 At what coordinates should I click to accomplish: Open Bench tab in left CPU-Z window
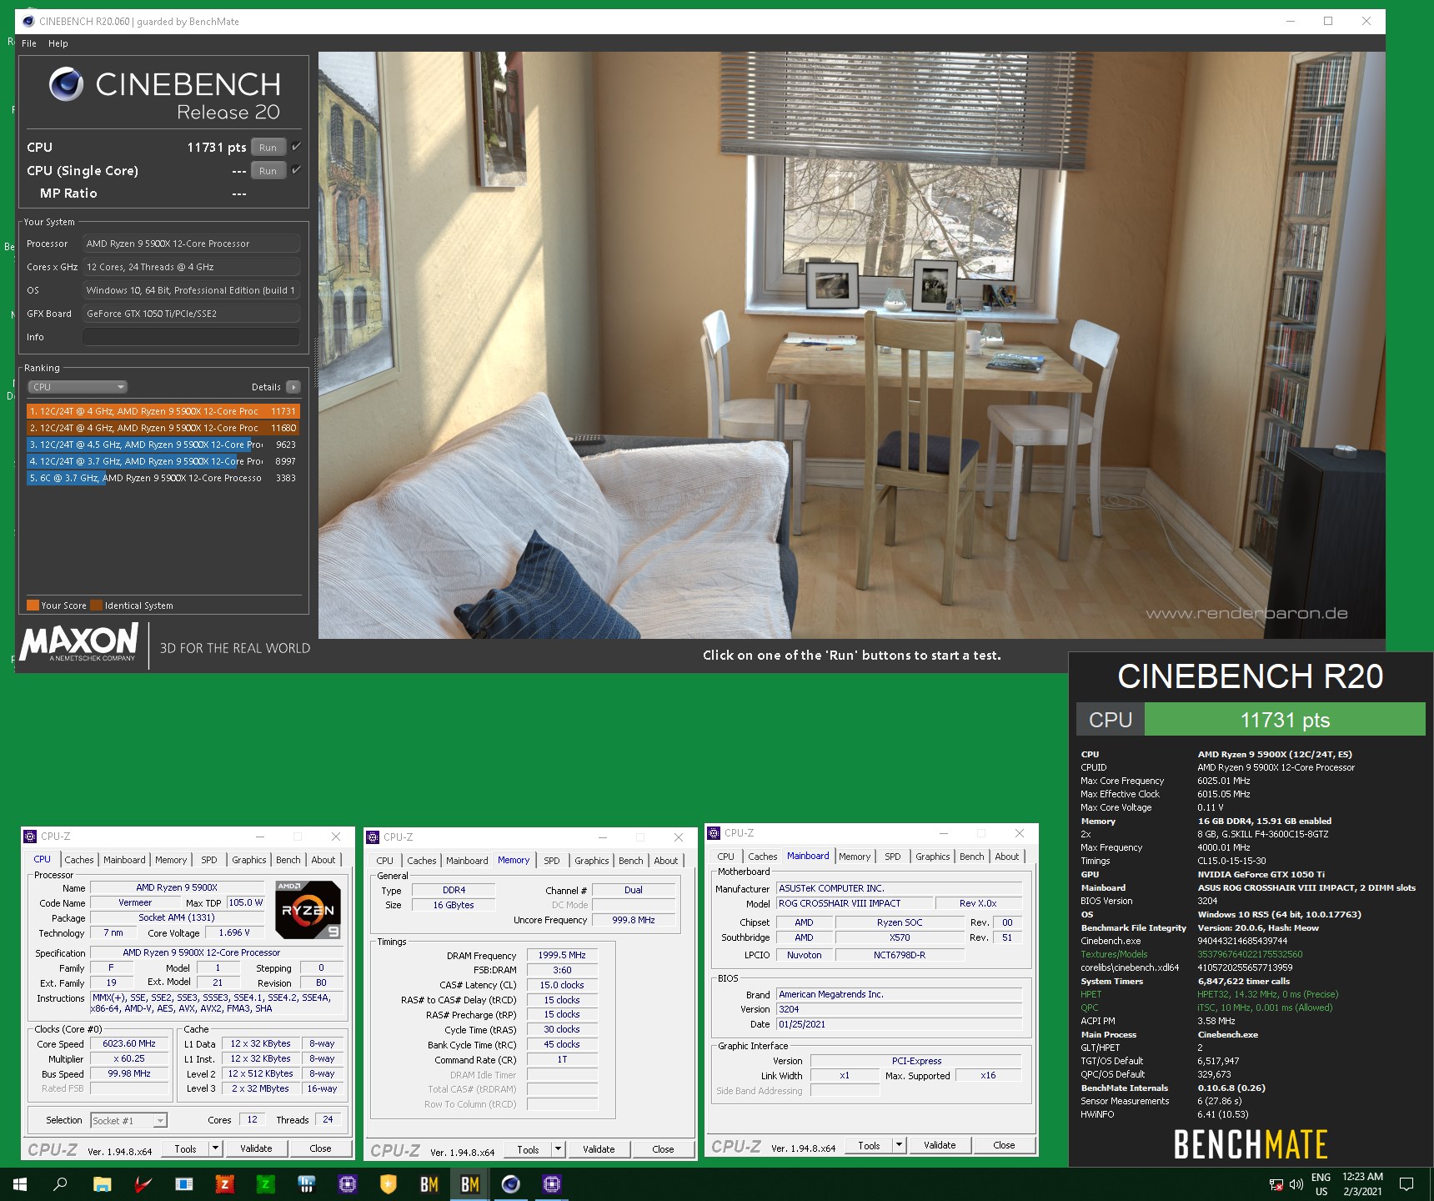[x=288, y=860]
